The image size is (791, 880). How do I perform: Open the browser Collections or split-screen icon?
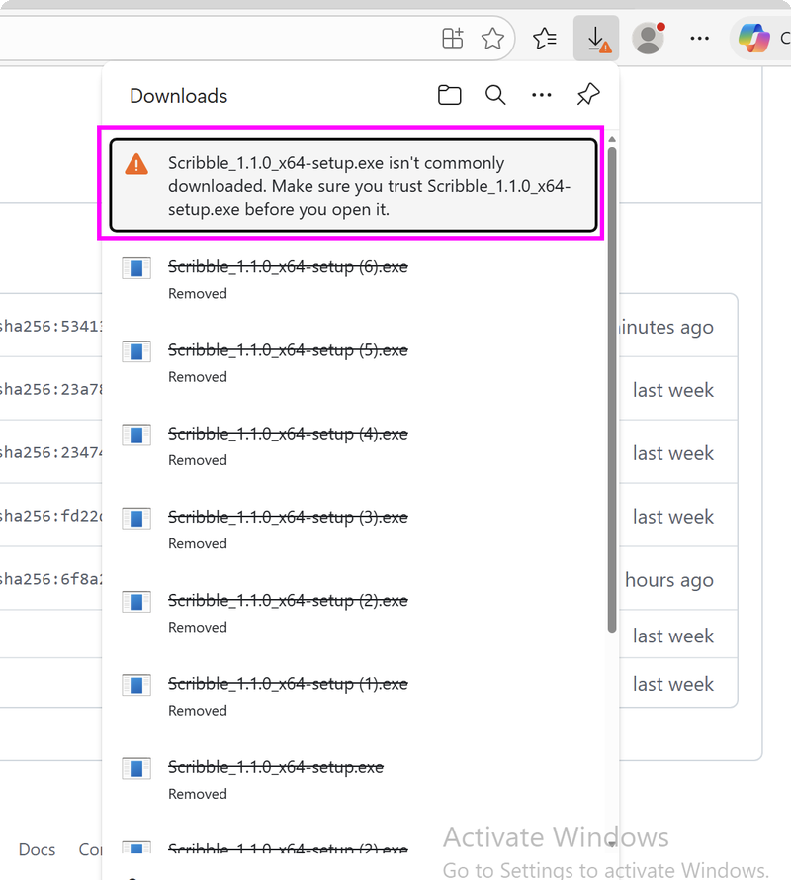click(x=453, y=39)
